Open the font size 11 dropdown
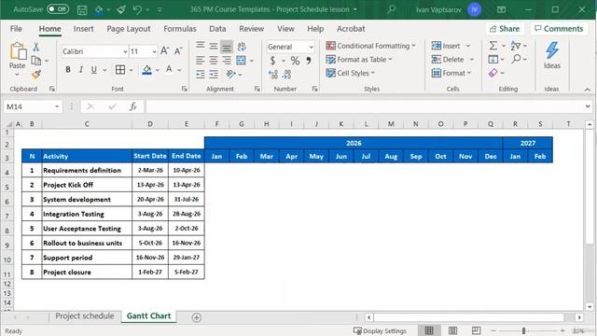The height and width of the screenshot is (336, 597). 154,51
